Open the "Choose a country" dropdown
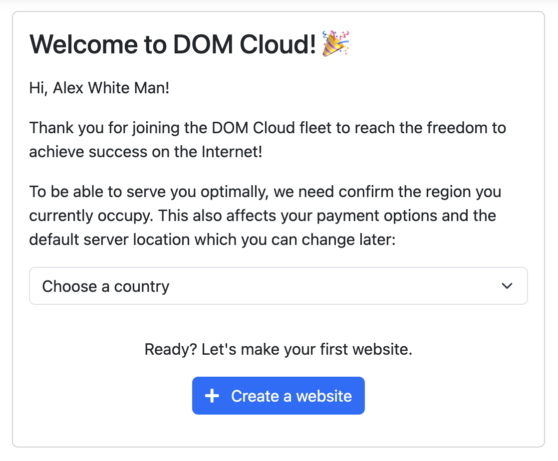 [278, 286]
